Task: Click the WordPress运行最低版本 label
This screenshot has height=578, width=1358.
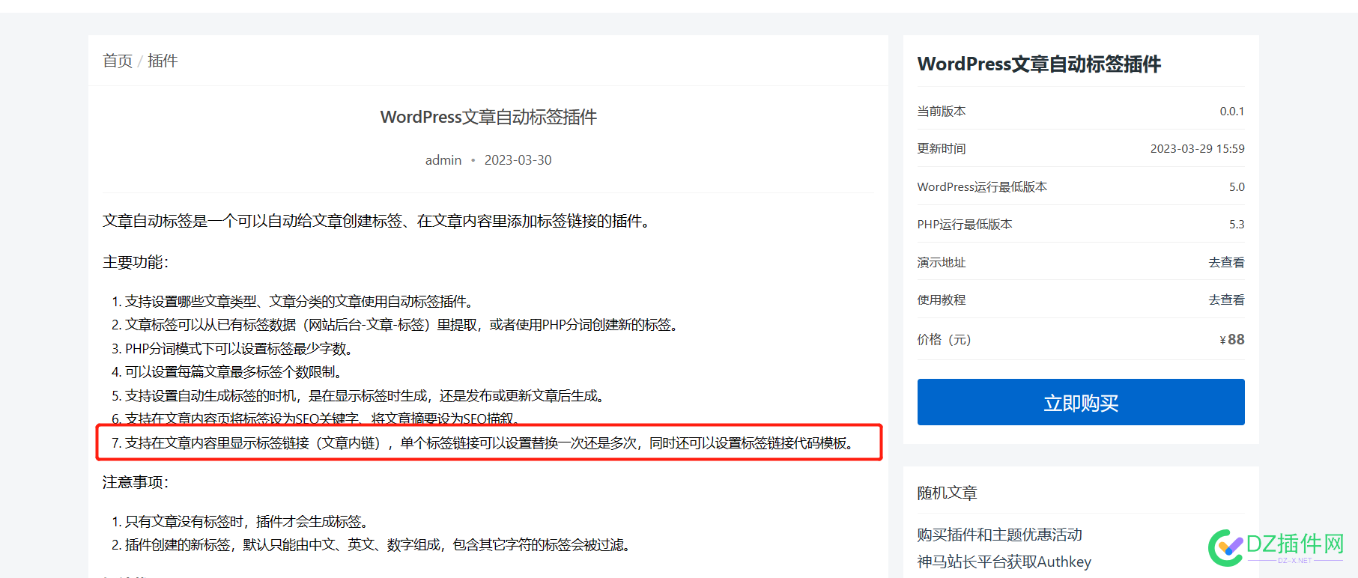Action: coord(982,187)
